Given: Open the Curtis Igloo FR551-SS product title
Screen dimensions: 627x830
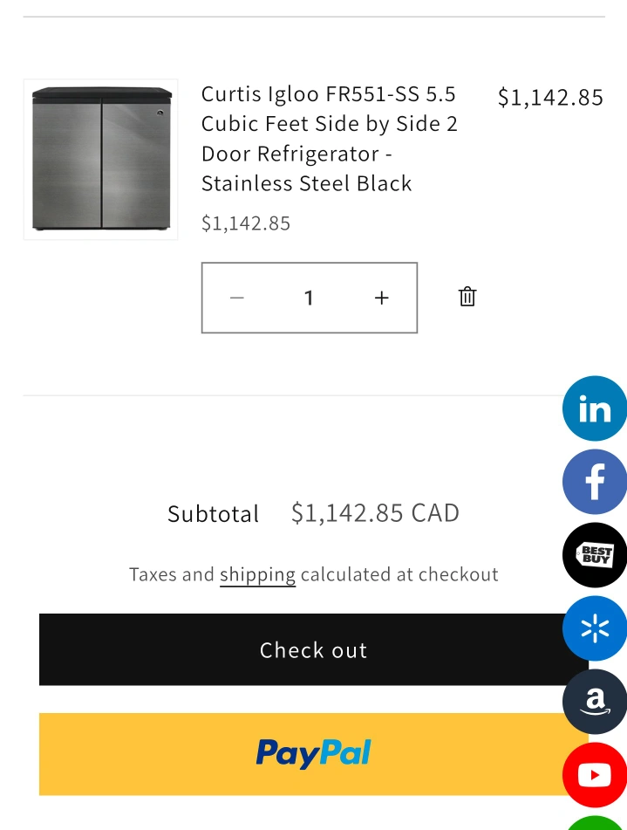Looking at the screenshot, I should tap(329, 138).
